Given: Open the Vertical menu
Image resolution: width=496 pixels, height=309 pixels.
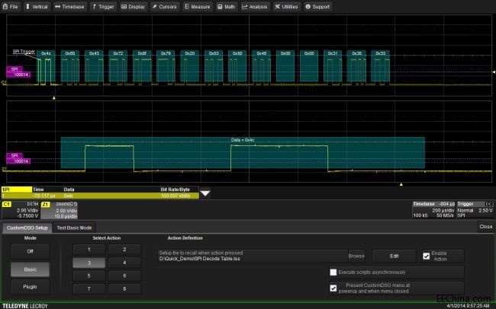Looking at the screenshot, I should [x=37, y=7].
